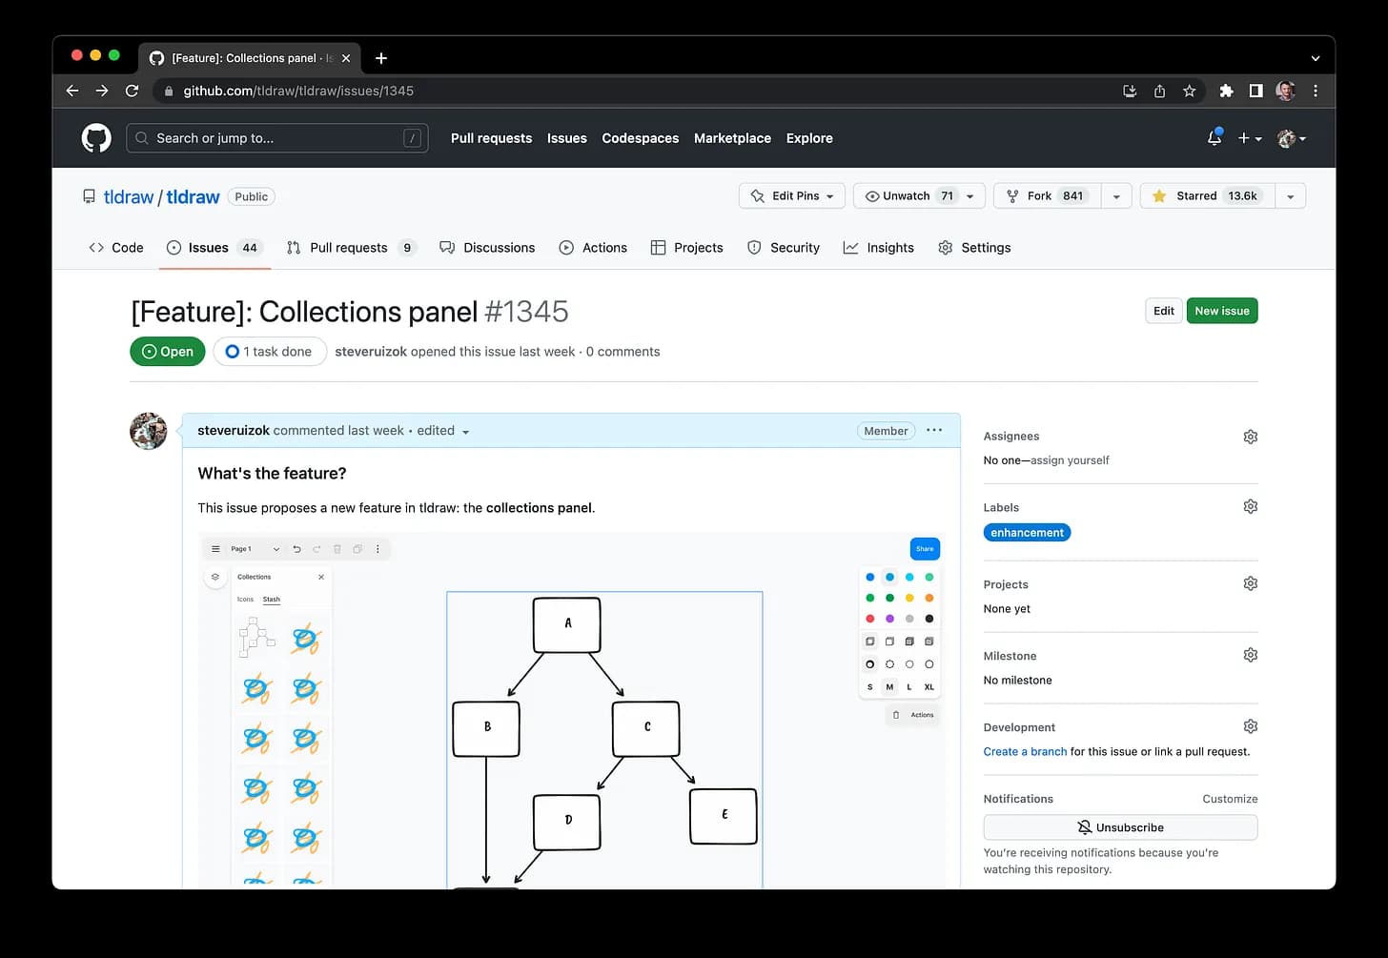Click the enhancement label
This screenshot has height=958, width=1388.
click(1027, 533)
